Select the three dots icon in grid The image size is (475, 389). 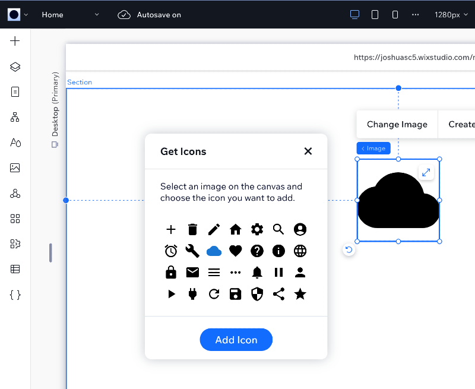235,273
